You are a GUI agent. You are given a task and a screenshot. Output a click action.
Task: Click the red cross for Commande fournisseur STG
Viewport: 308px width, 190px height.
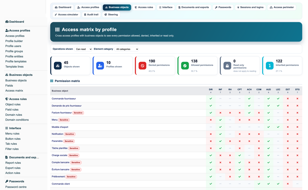[x=297, y=98]
